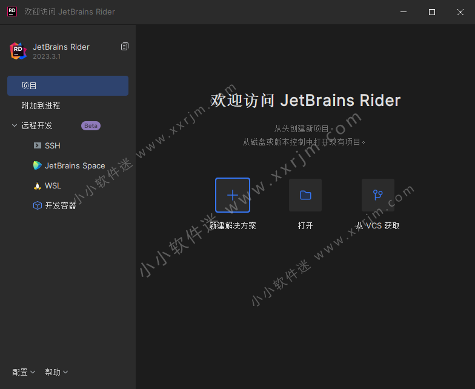Click the 新建解决方案 label

pyautogui.click(x=233, y=225)
